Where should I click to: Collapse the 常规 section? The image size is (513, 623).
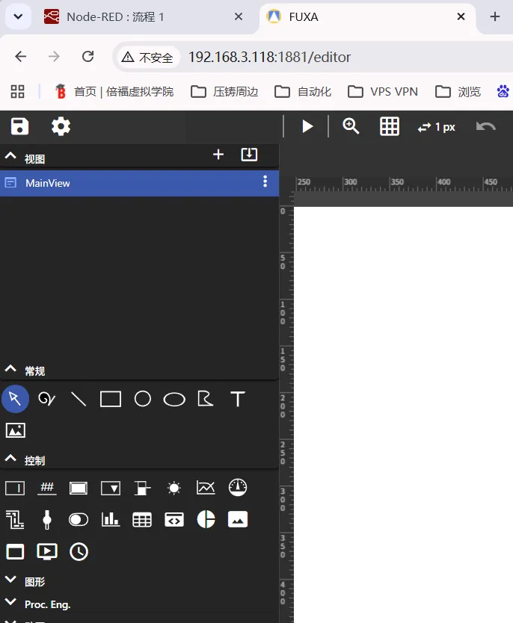coord(10,368)
